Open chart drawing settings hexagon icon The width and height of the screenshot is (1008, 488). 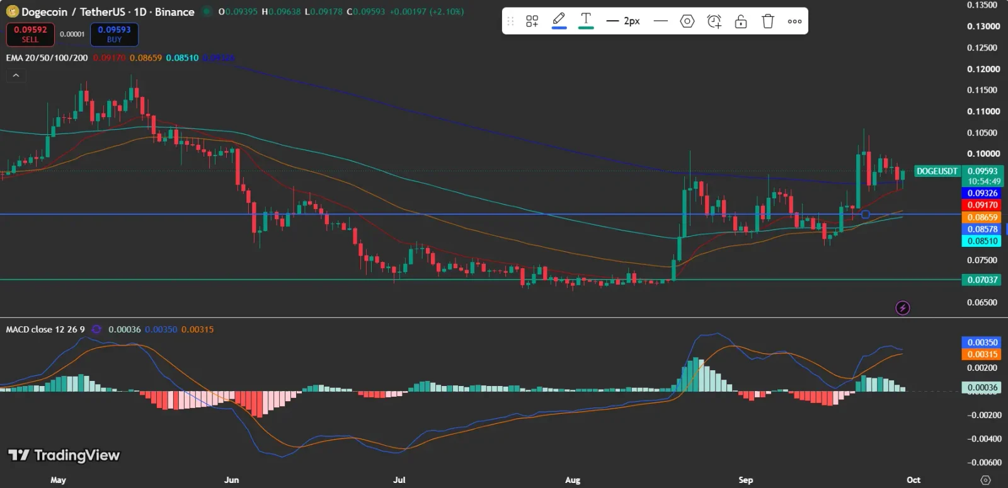[x=687, y=21]
